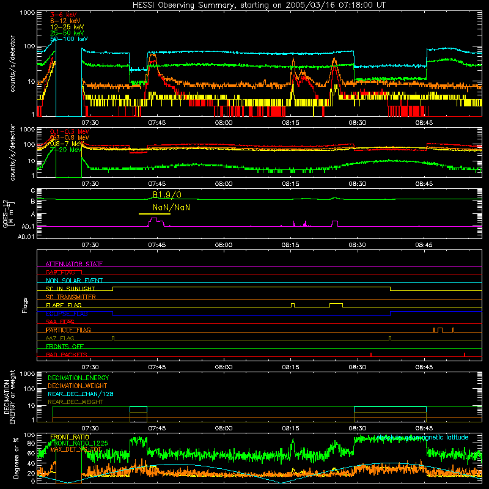Image resolution: width=489 pixels, height=489 pixels.
Task: Select the ECLIPSE_FLAG label
Action: click(67, 314)
